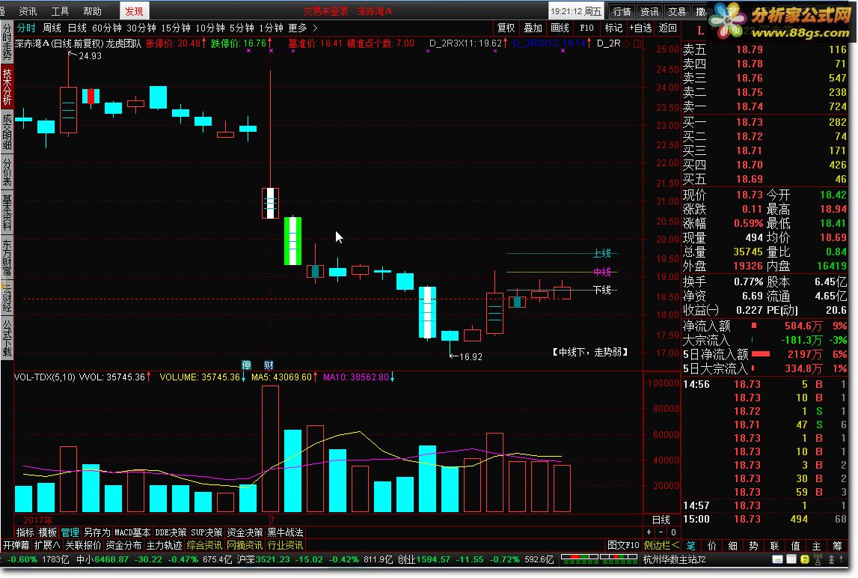Viewport: 858px width, 578px height.
Task: Open the 分价表 sidebar tab
Action: (7, 171)
